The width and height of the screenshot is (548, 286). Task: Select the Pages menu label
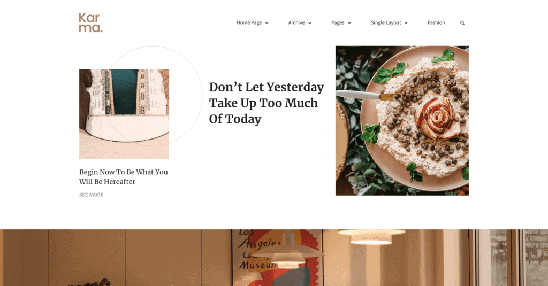coord(338,22)
